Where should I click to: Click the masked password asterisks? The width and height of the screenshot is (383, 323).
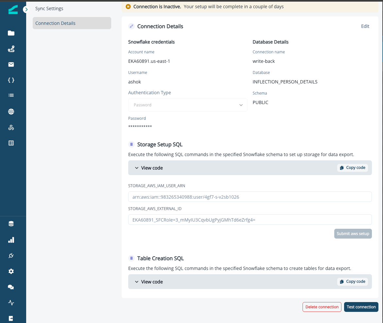140,126
